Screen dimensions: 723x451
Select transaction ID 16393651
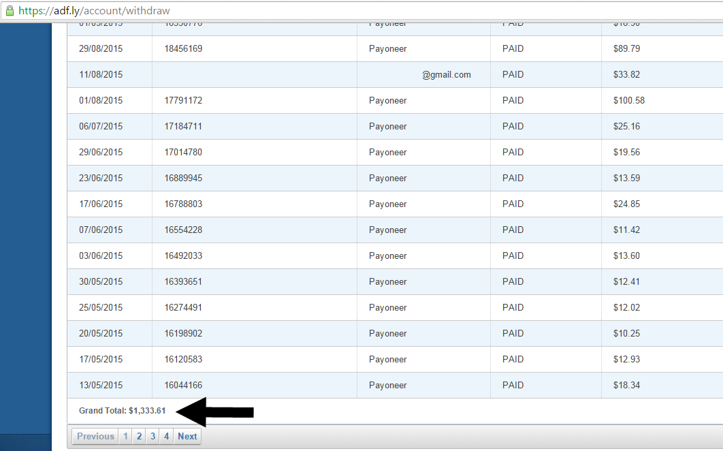pos(183,281)
